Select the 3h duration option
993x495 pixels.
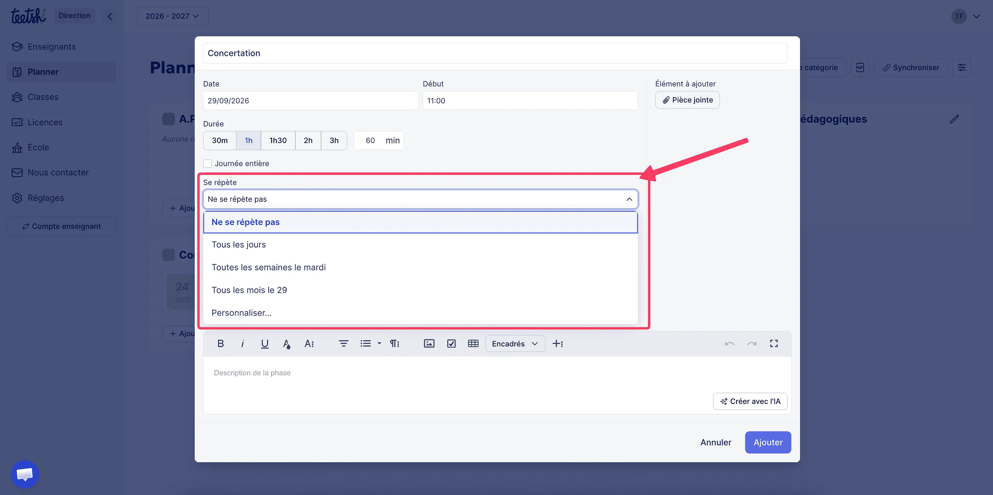334,141
